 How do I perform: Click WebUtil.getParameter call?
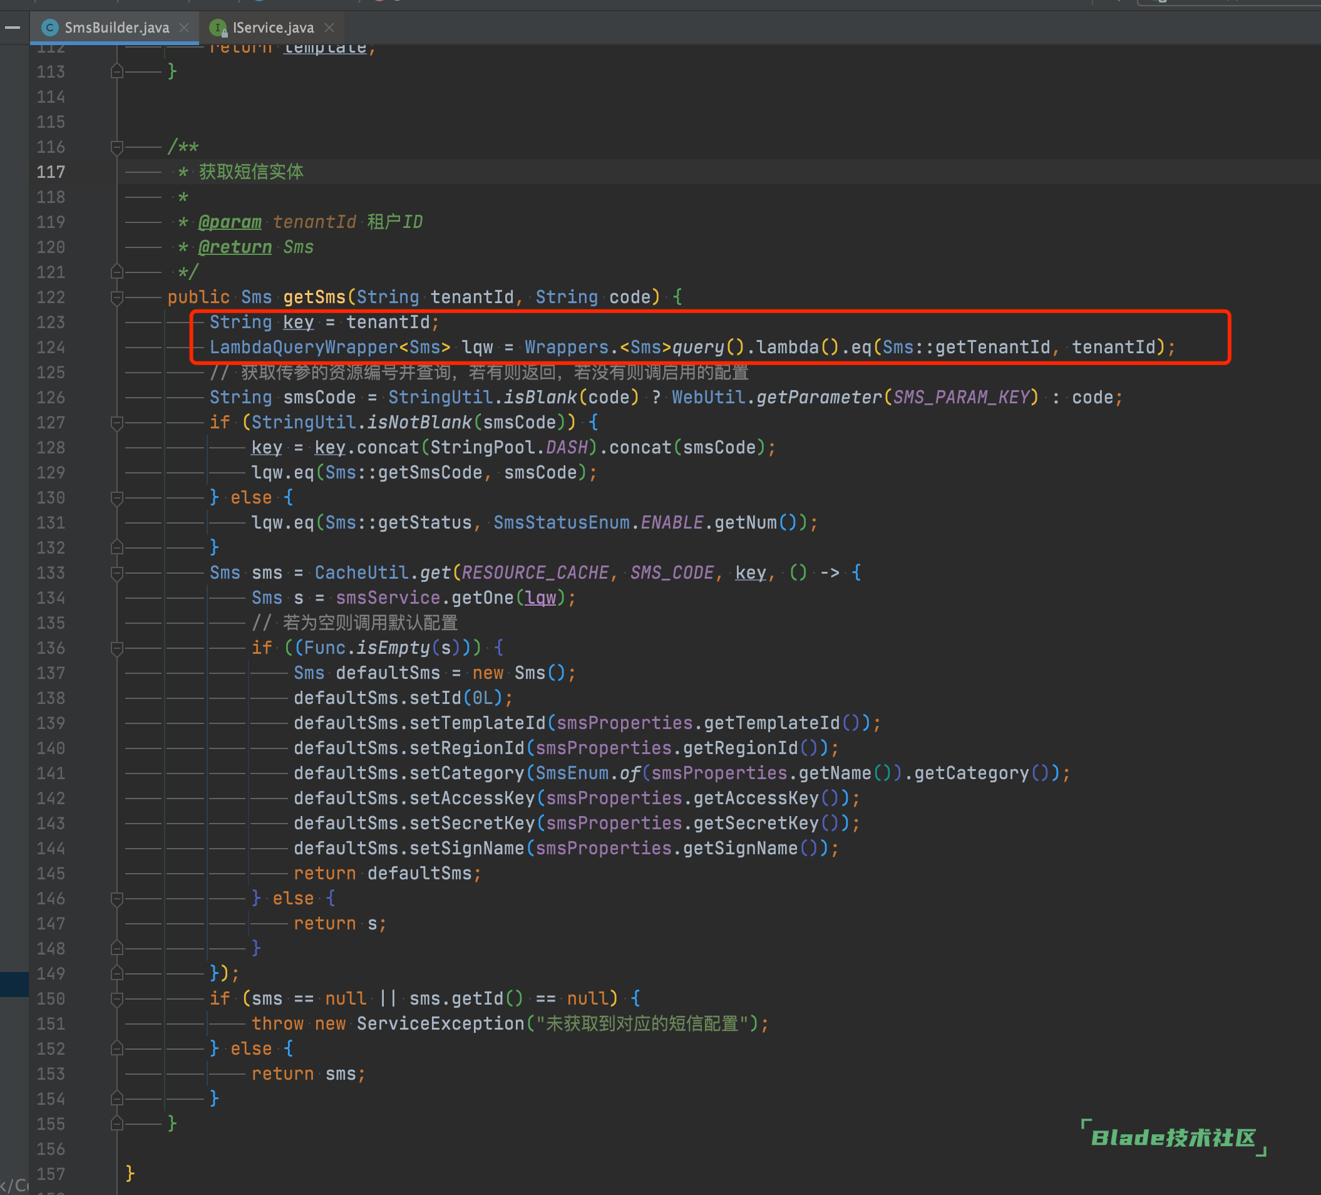click(777, 397)
